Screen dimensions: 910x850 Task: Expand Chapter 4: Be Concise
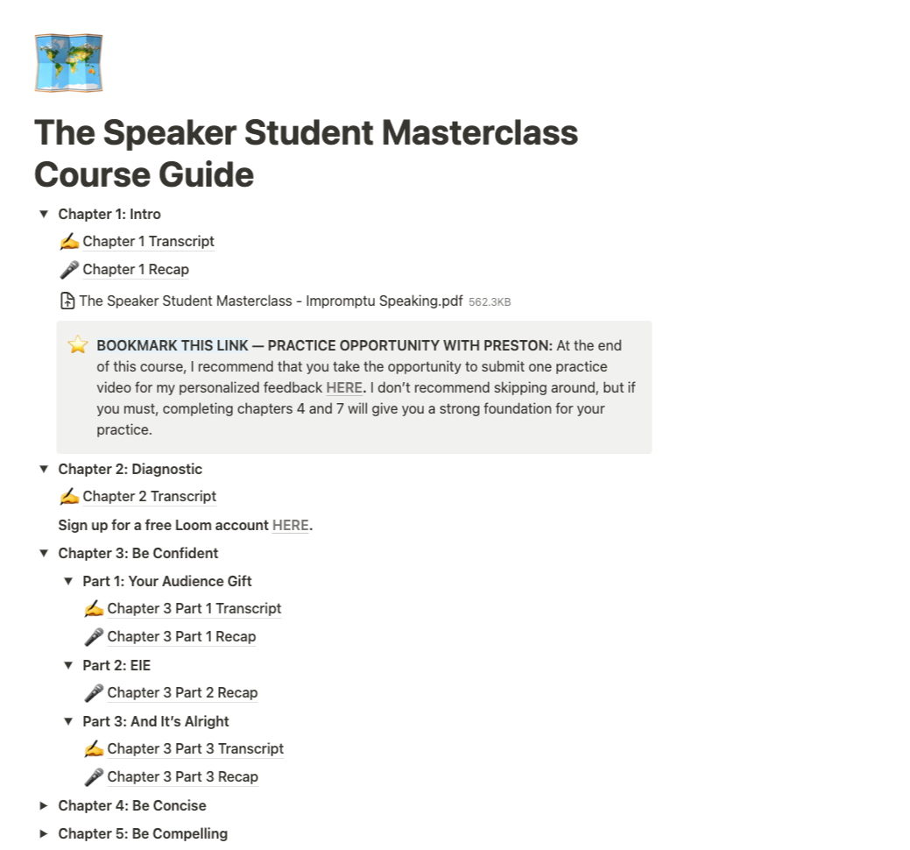click(44, 806)
